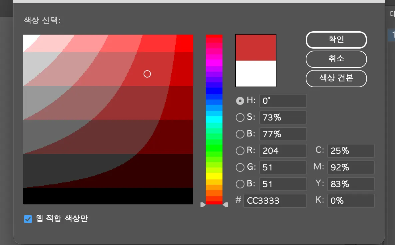The height and width of the screenshot is (245, 395).
Task: Click the H hue value field
Action: point(283,101)
